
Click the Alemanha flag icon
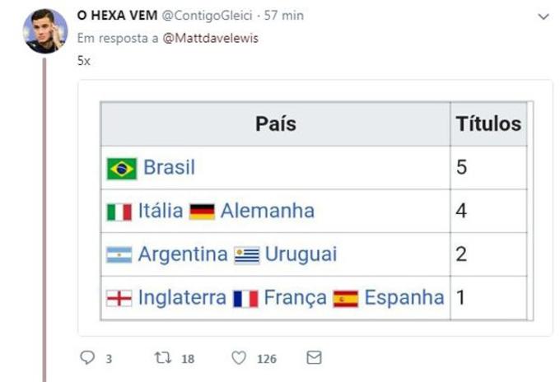202,212
